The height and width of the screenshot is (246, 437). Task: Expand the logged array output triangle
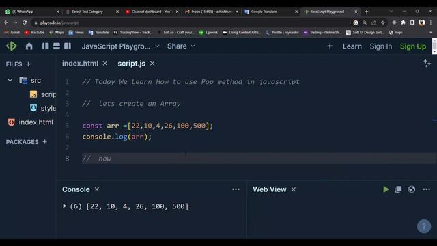click(64, 206)
